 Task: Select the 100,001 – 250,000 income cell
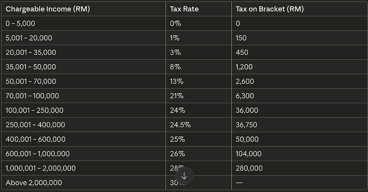35,110
